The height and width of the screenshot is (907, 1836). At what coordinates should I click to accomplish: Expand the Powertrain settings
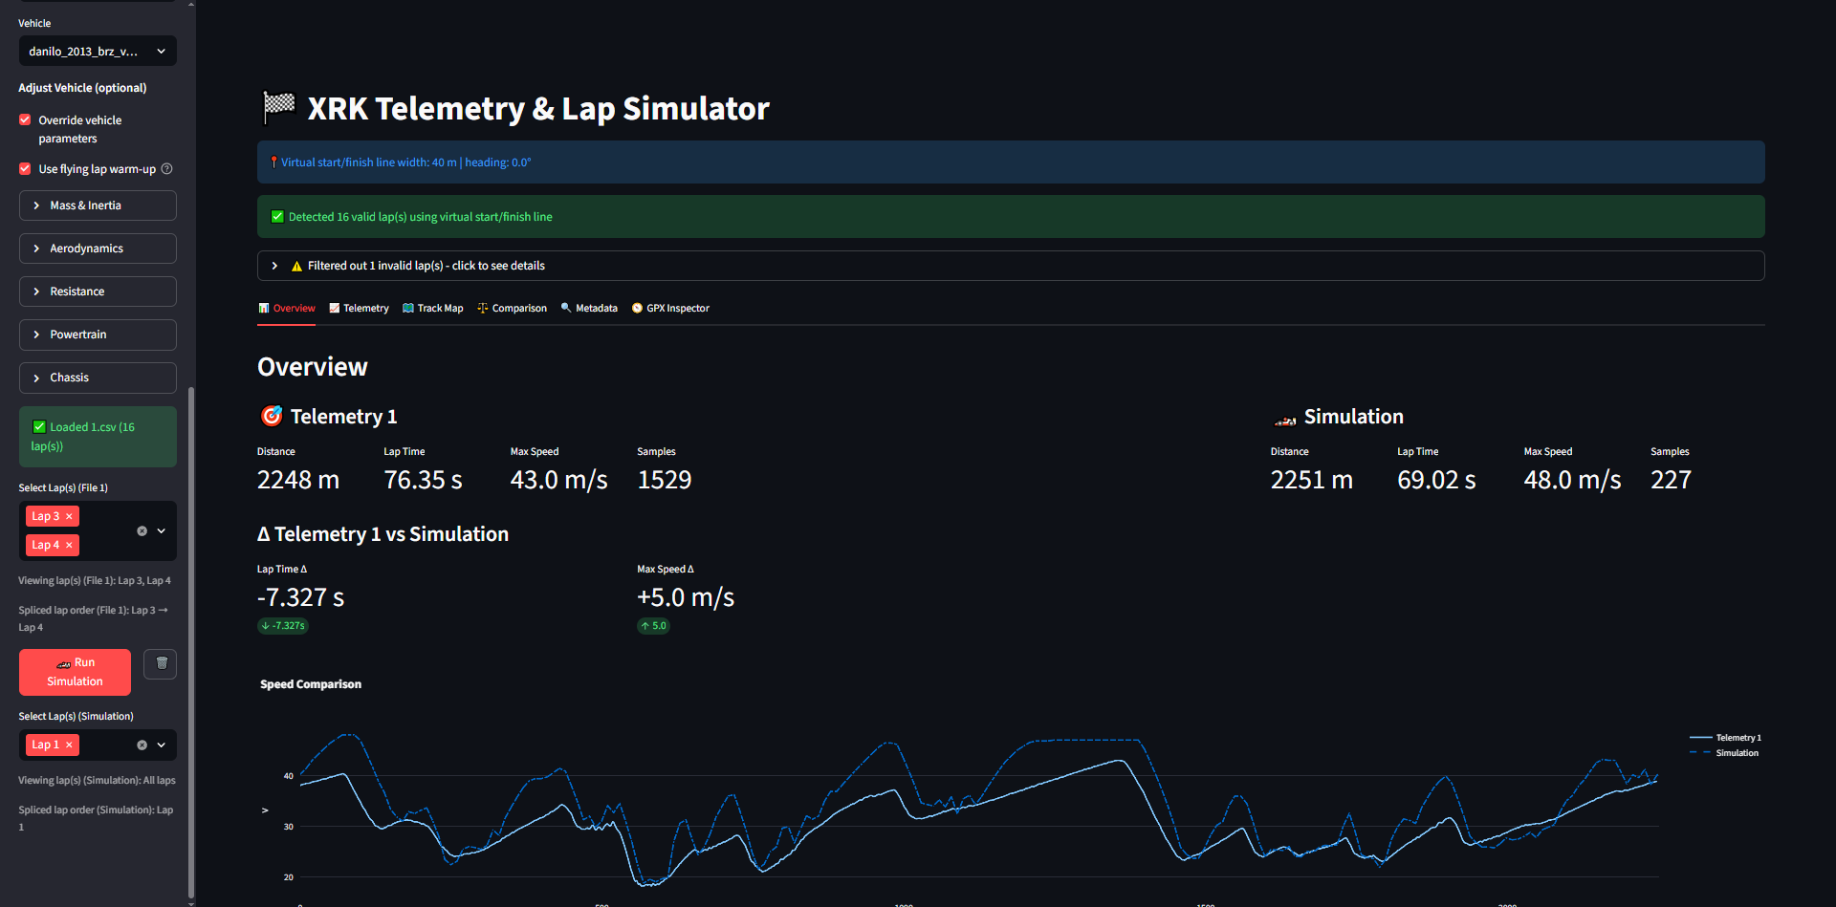pyautogui.click(x=97, y=334)
